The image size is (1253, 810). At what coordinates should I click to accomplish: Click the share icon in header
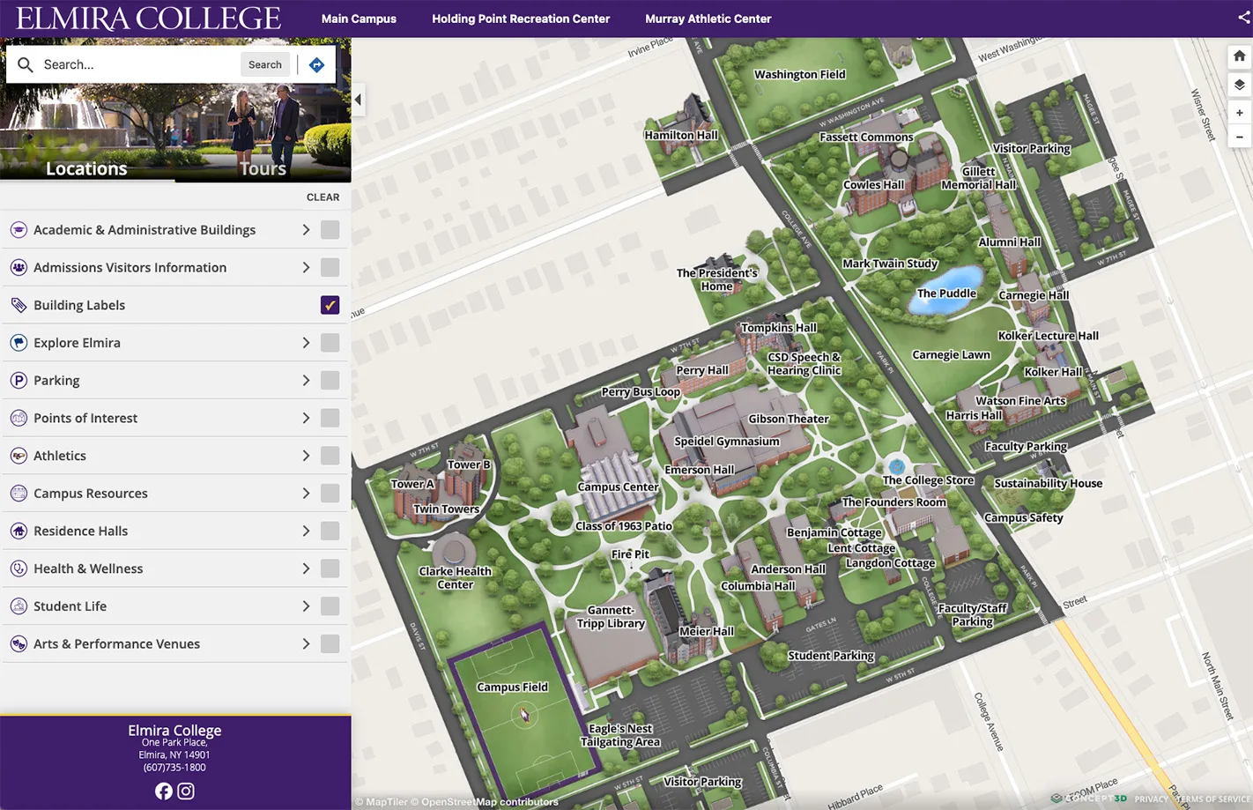[1243, 18]
